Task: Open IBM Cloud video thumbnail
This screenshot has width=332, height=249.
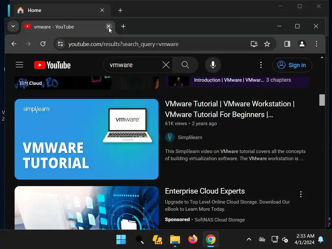Action: [x=86, y=83]
